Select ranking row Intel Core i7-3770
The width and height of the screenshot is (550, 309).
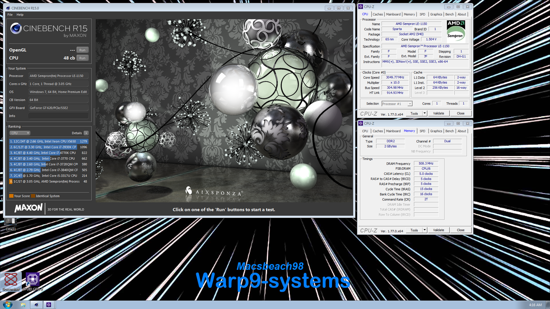point(49,159)
